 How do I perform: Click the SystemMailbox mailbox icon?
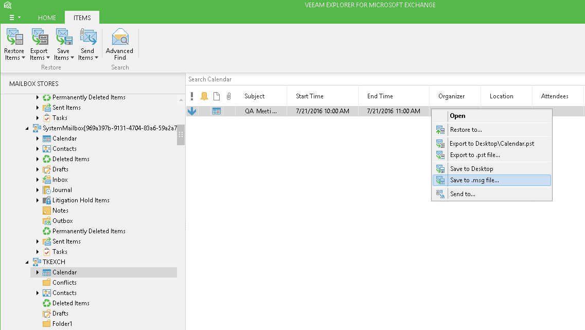tap(37, 128)
